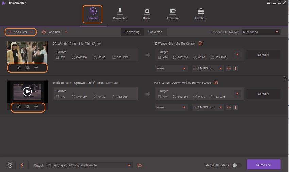This screenshot has height=172, width=289.
Task: Edit the Wonder Girls target filename icon
Action: point(200,44)
